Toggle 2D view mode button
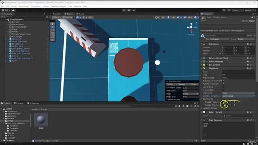258x145 pixels. click(163, 17)
